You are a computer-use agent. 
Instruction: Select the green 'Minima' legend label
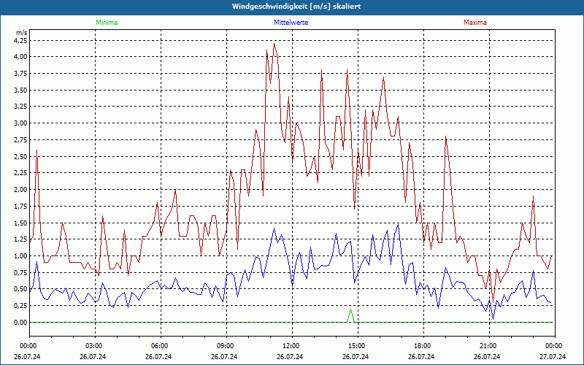pos(107,23)
